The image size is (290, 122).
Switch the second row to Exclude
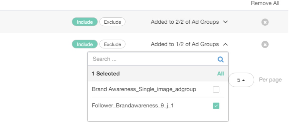click(112, 44)
